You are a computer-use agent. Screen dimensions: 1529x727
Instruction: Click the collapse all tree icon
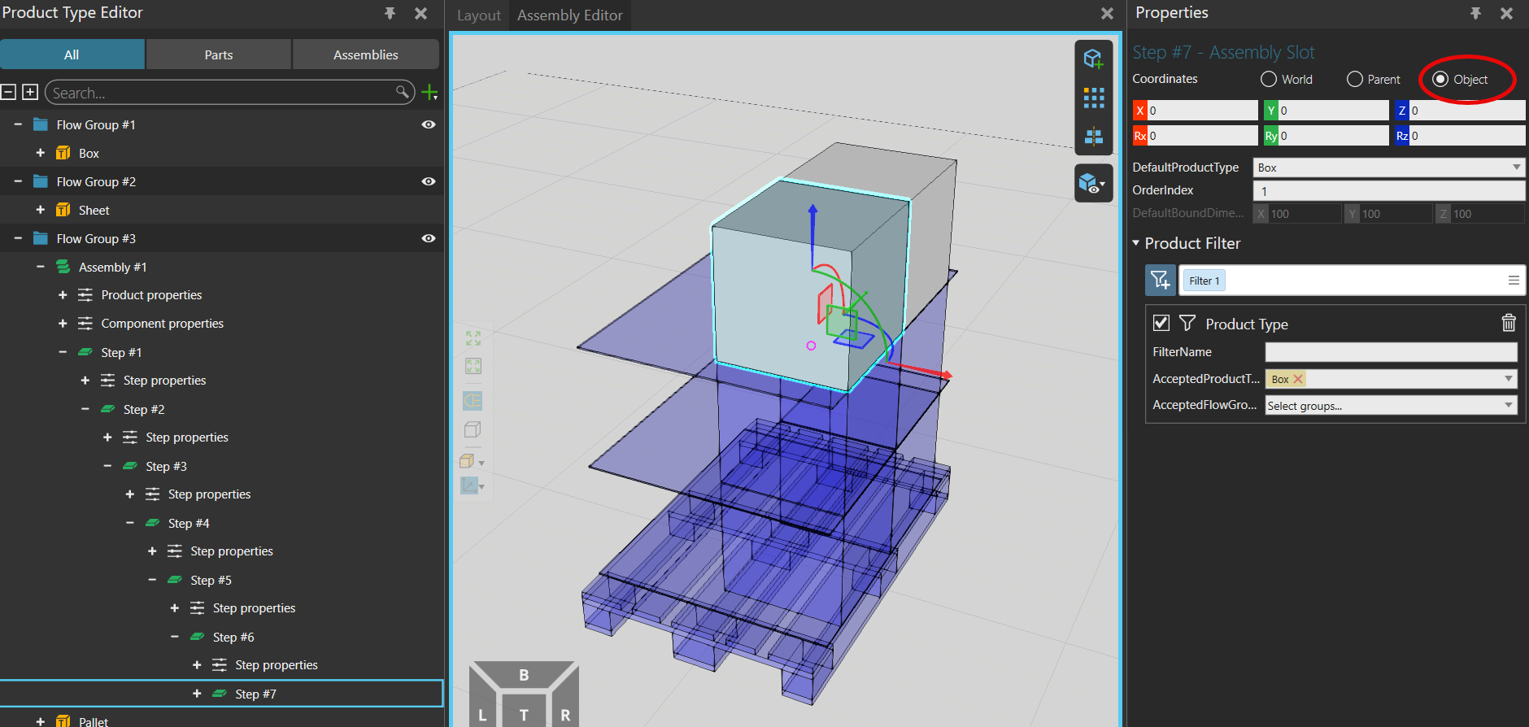9,92
